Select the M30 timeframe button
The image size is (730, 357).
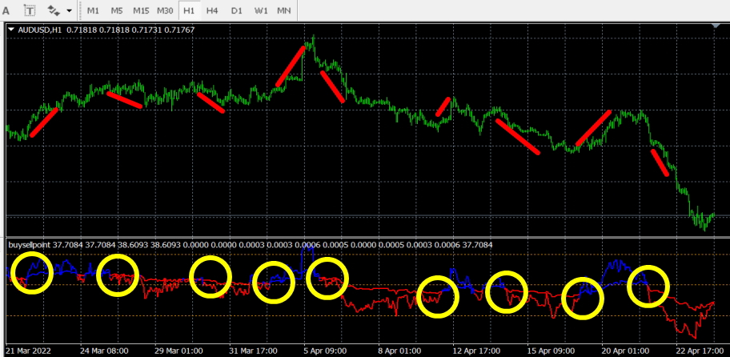[x=165, y=11]
